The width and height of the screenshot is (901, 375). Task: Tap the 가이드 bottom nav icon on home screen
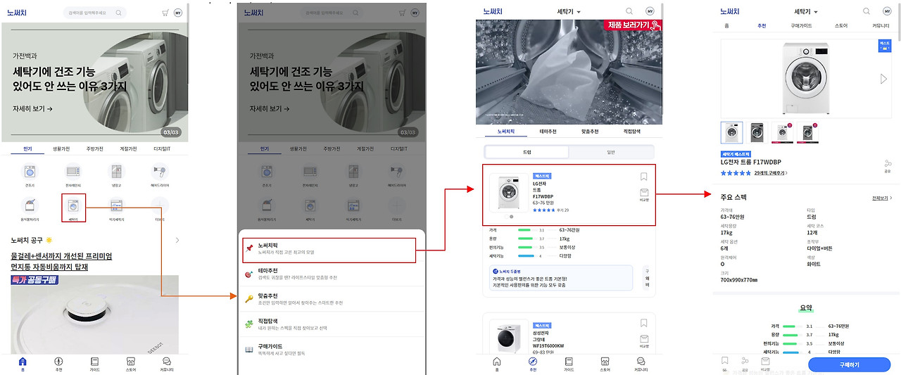coord(94,362)
